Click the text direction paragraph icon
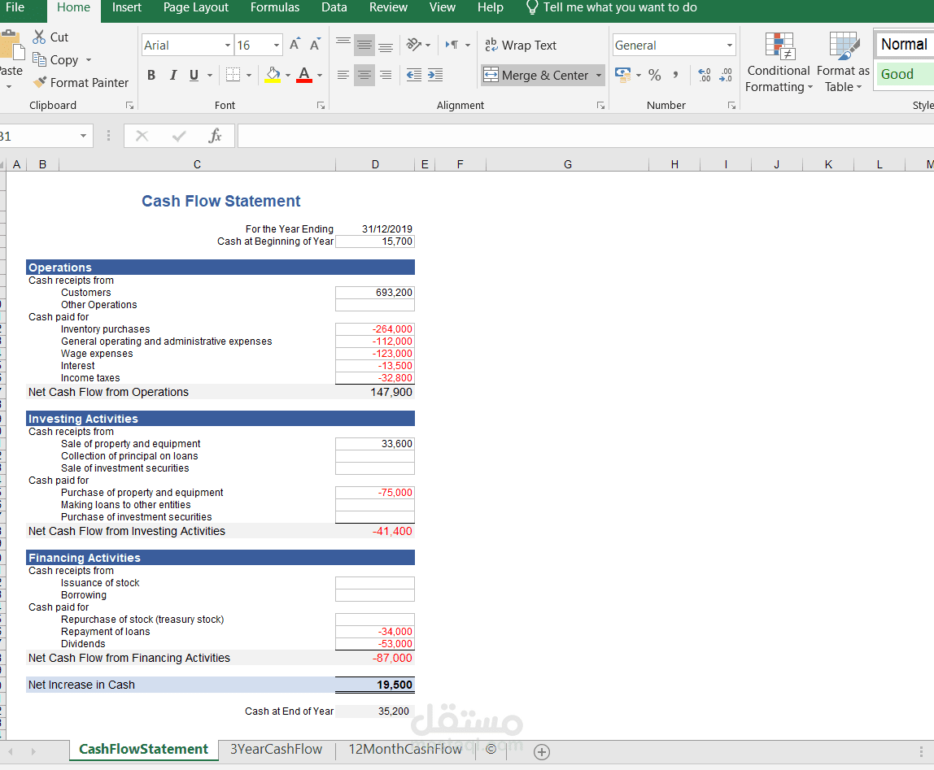The image size is (934, 770). 452,45
